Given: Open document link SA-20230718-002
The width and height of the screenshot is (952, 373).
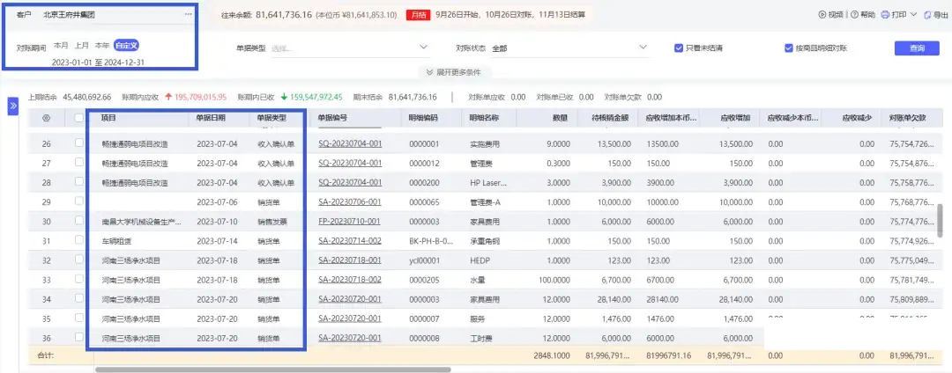Looking at the screenshot, I should click(350, 280).
